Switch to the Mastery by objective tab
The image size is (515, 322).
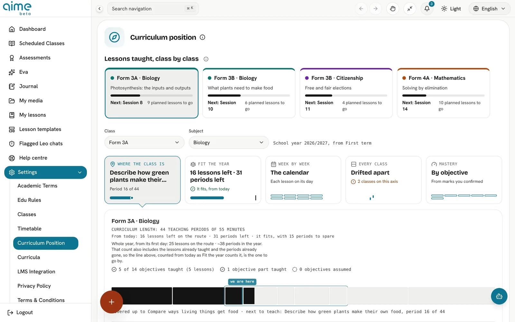464,180
